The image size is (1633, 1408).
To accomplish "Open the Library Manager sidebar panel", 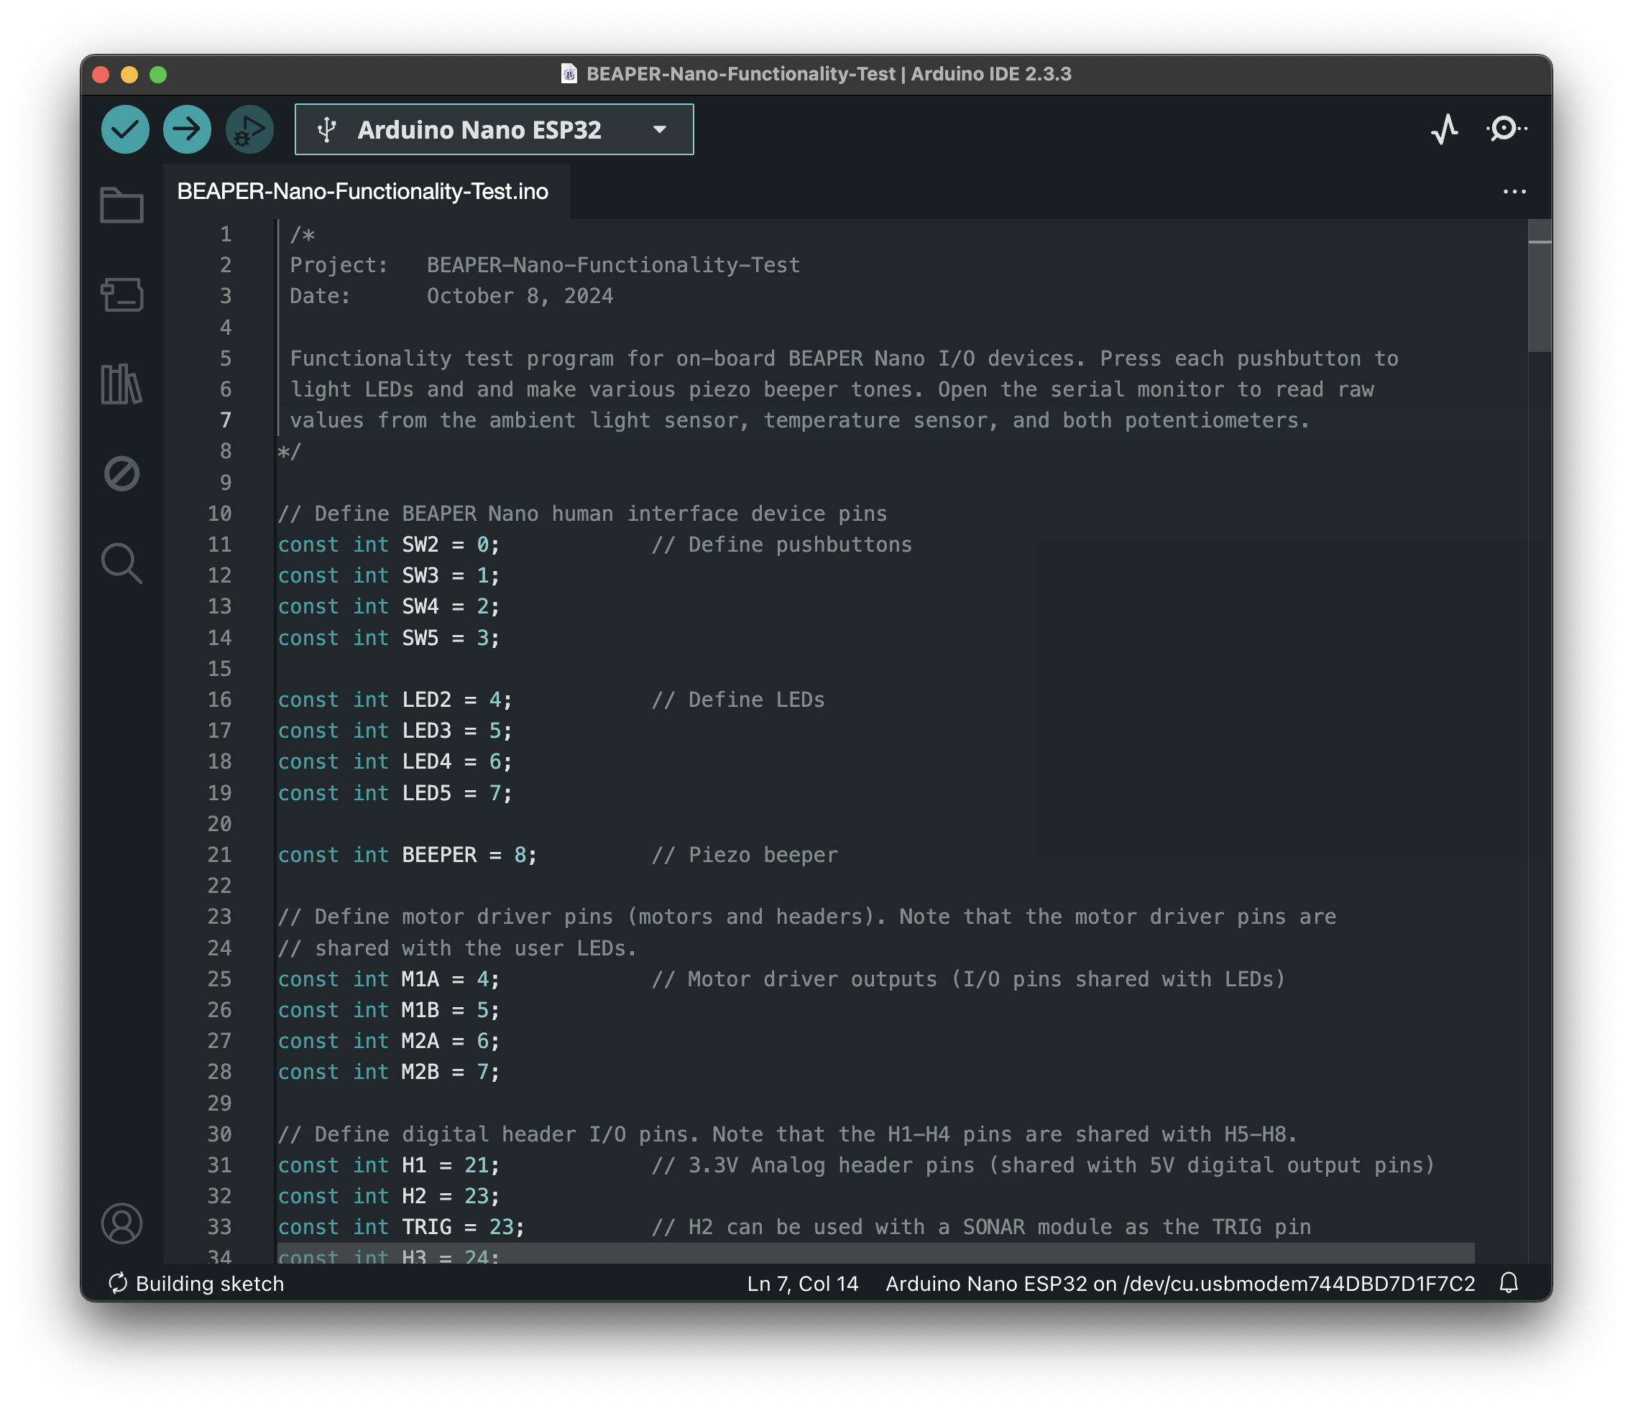I will [122, 384].
